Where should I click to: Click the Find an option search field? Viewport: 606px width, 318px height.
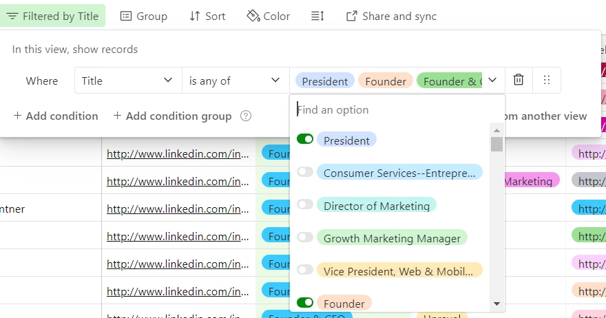[393, 109]
